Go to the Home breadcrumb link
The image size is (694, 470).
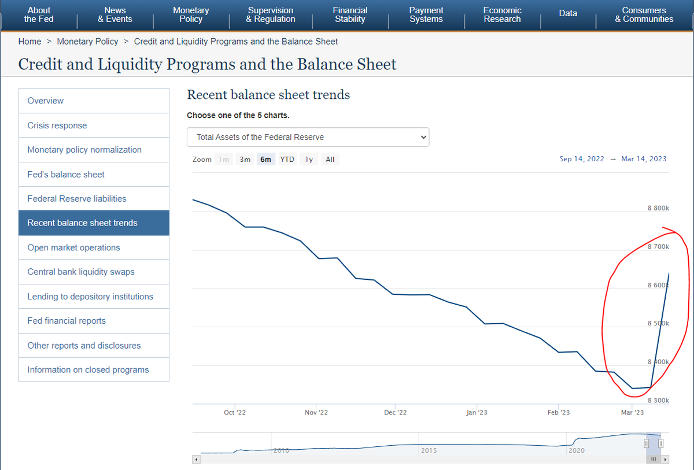click(x=29, y=42)
